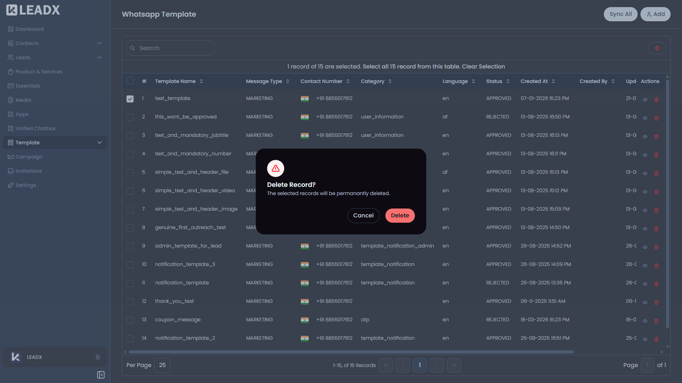Open the LEADX workspace switcher
The width and height of the screenshot is (682, 383).
coord(55,357)
